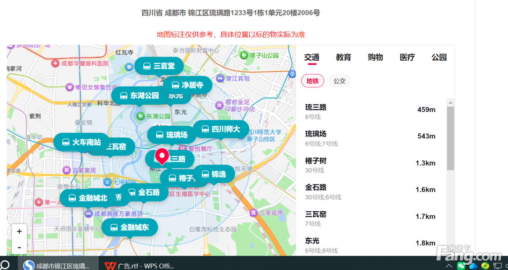508x270 pixels.
Task: Select the 地铁 filter option
Action: tap(312, 81)
